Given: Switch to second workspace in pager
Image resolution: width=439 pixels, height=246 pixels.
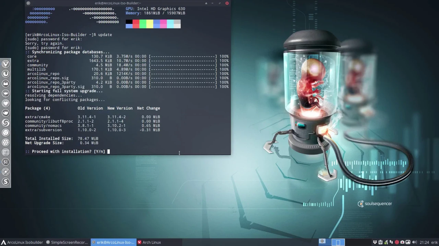Looking at the screenshot, I should coord(338,242).
